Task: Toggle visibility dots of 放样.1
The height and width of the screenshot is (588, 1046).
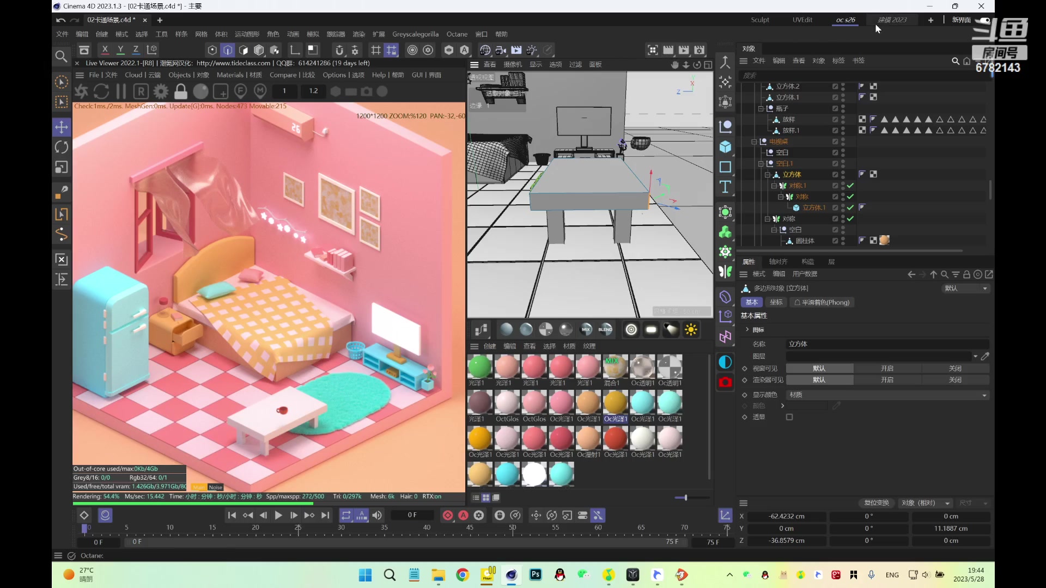Action: pos(843,131)
